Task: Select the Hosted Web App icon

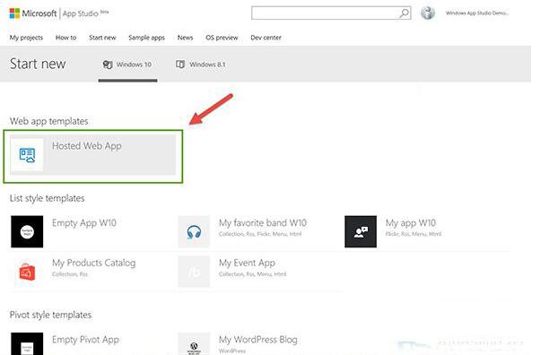Action: (27, 155)
